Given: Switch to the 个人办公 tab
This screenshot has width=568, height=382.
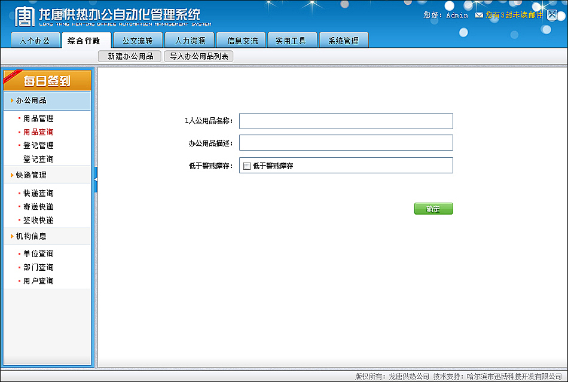Looking at the screenshot, I should pos(35,40).
